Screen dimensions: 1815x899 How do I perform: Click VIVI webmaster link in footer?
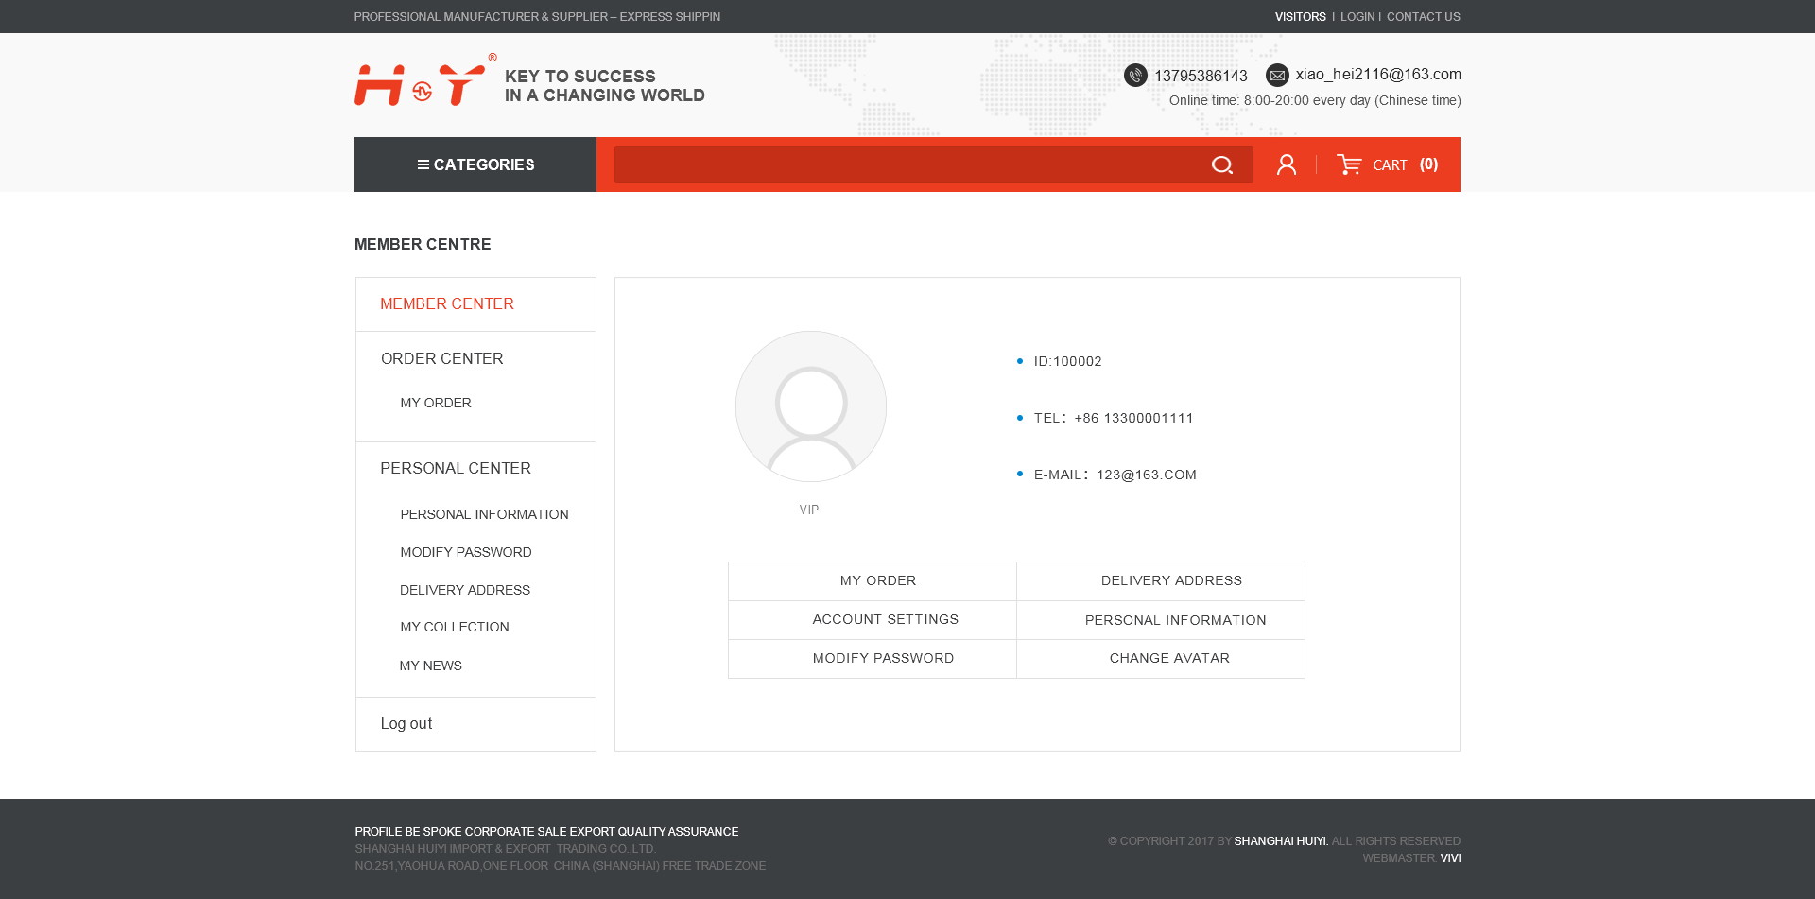click(1450, 858)
